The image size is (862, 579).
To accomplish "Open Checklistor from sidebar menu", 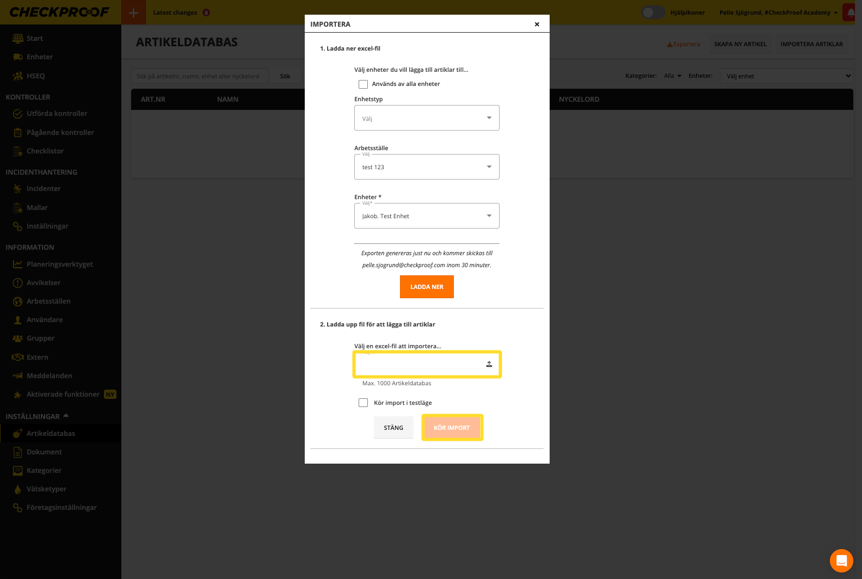I will click(x=45, y=151).
